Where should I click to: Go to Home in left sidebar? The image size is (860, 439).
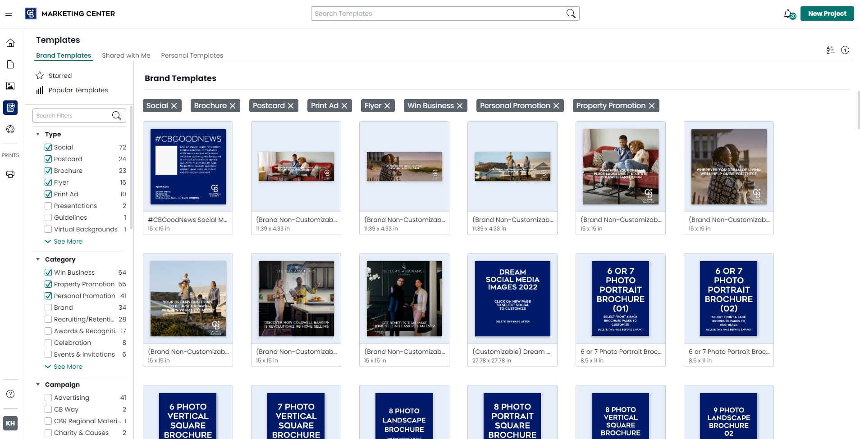click(x=10, y=43)
